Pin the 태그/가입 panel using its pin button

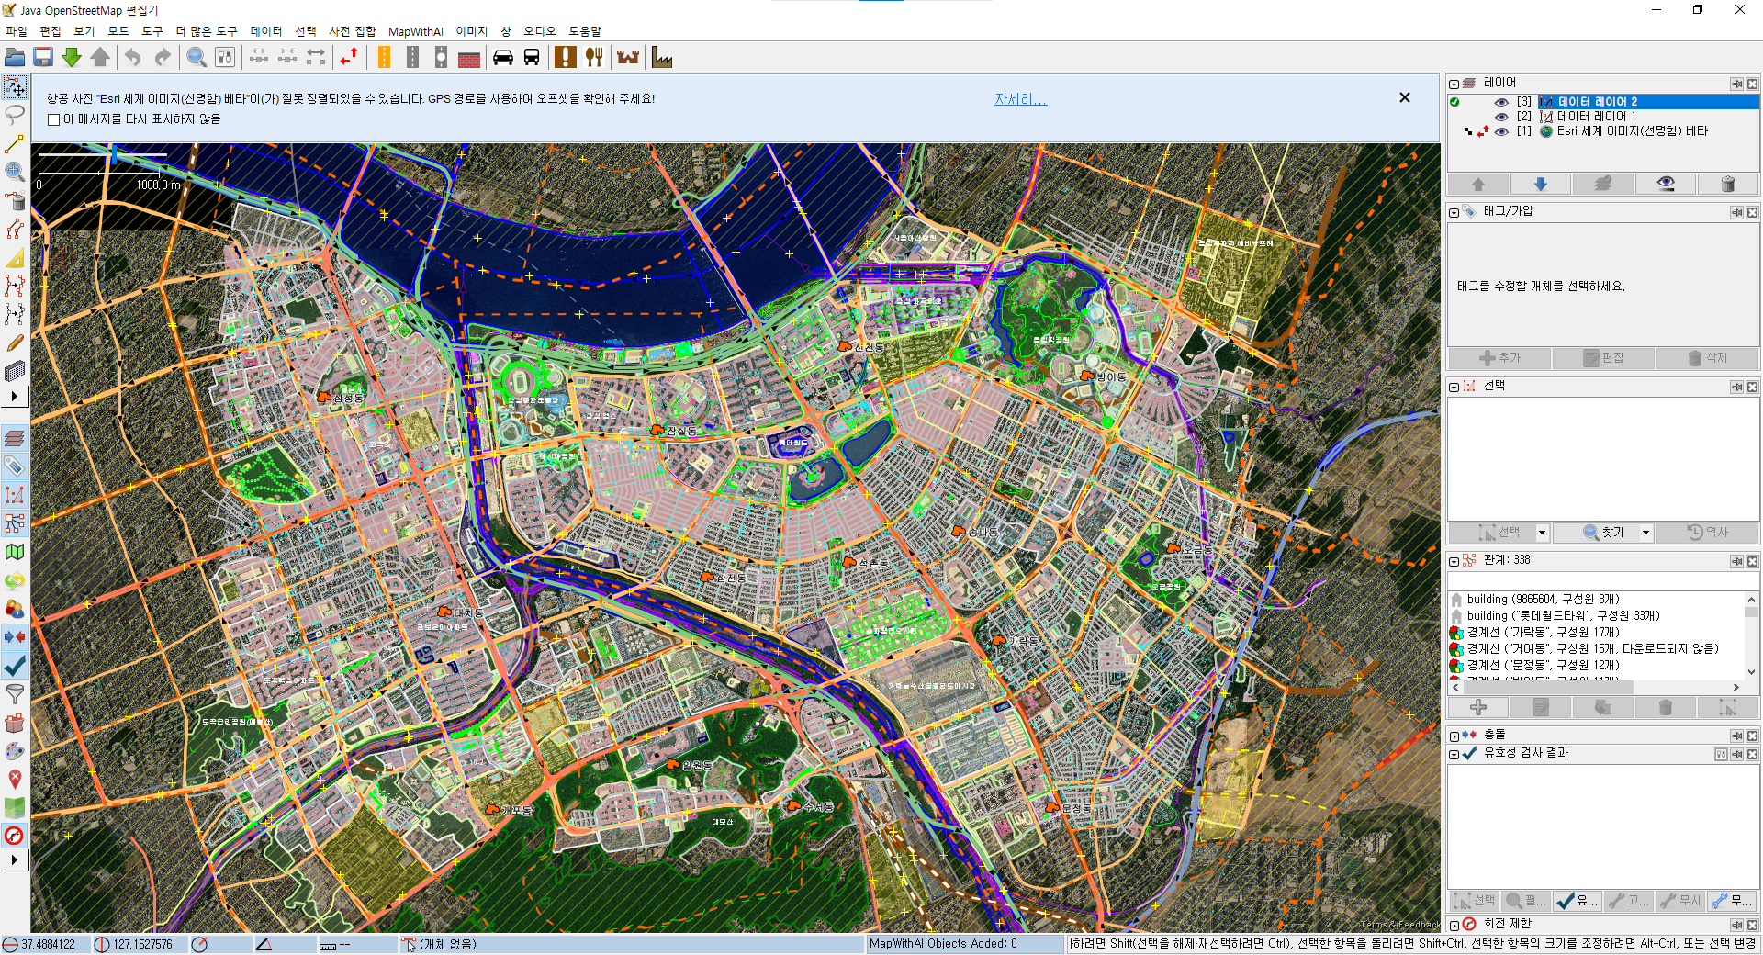(1736, 212)
